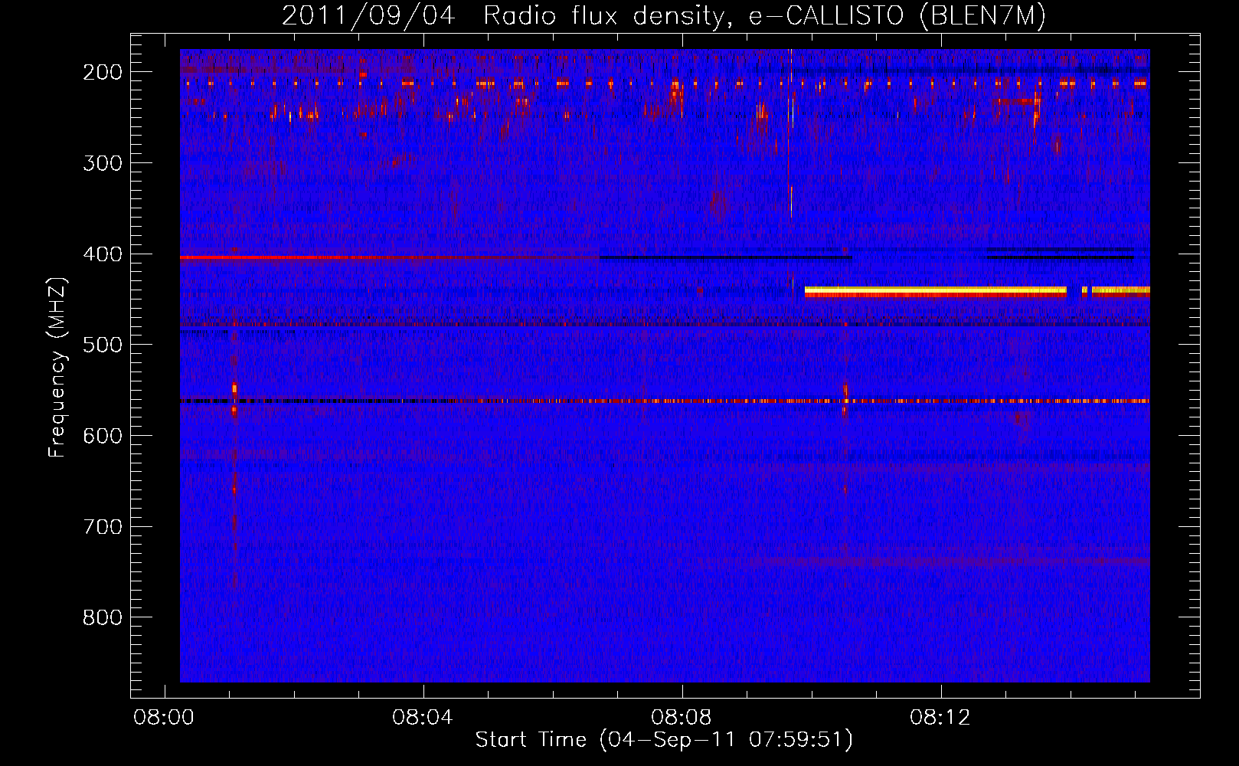Click the 500 frequency tick label
The width and height of the screenshot is (1239, 766).
103,345
